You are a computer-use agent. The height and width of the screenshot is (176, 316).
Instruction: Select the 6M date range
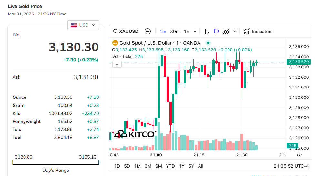click(158, 166)
